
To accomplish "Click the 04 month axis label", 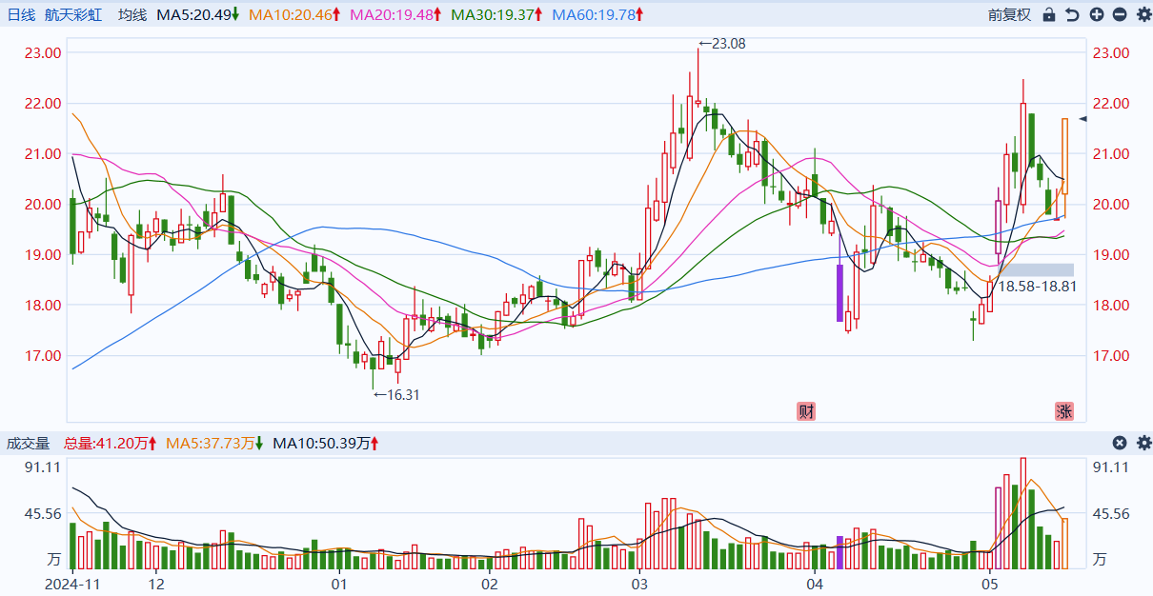I will coord(815,583).
